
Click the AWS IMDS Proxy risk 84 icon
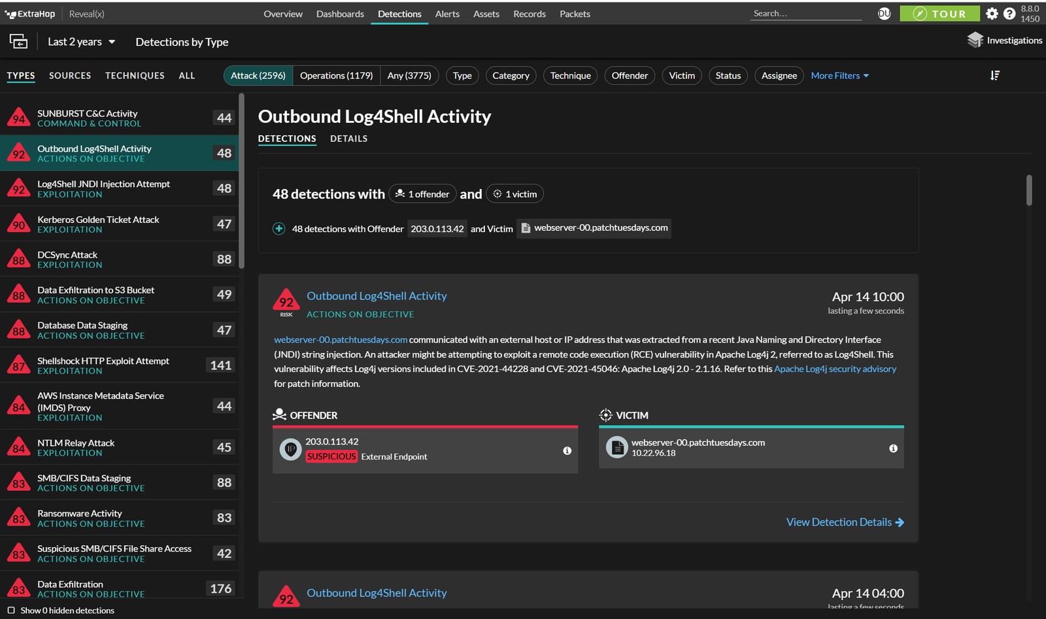tap(19, 406)
